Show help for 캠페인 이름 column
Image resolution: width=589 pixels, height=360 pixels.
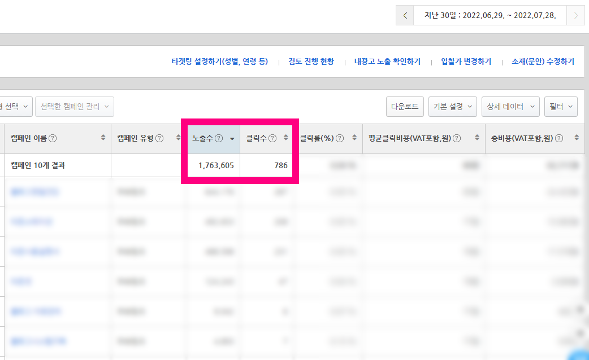click(x=53, y=138)
